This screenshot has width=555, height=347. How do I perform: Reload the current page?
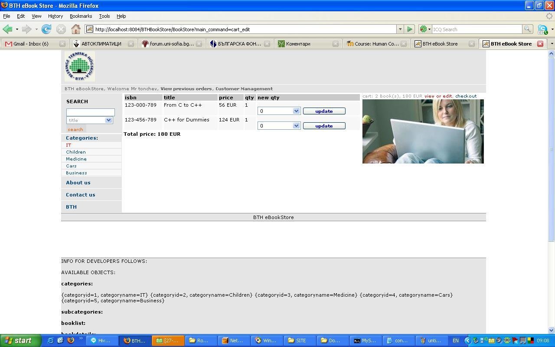pos(46,29)
